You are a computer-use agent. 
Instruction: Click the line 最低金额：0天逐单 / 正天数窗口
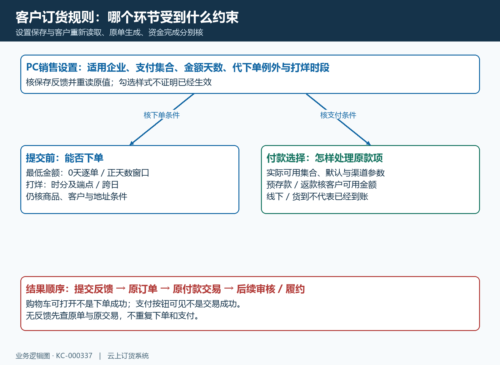[x=87, y=173]
